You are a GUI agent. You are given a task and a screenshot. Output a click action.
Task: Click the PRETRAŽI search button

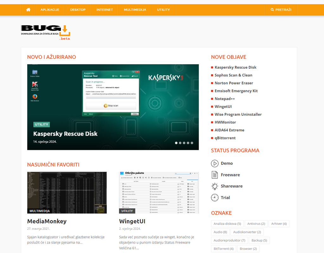point(281,10)
